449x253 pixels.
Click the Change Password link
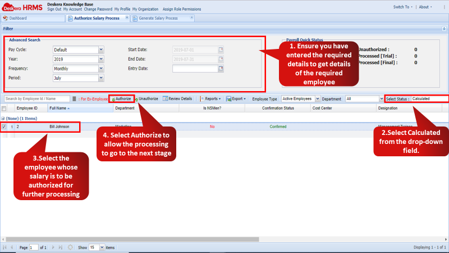coord(98,9)
